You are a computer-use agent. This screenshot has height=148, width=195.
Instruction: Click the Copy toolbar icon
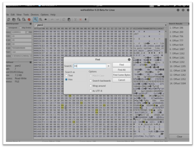point(64,19)
